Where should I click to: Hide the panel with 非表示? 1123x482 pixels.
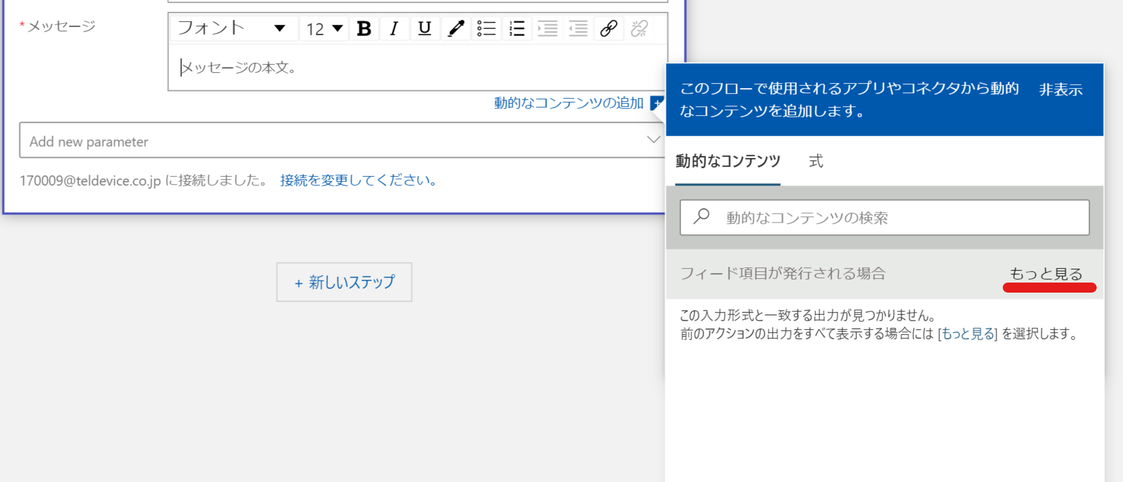tap(1061, 90)
